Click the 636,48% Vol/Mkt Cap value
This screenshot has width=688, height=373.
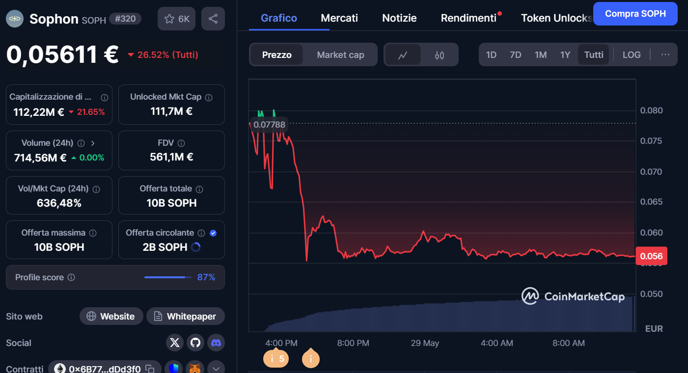(x=59, y=203)
